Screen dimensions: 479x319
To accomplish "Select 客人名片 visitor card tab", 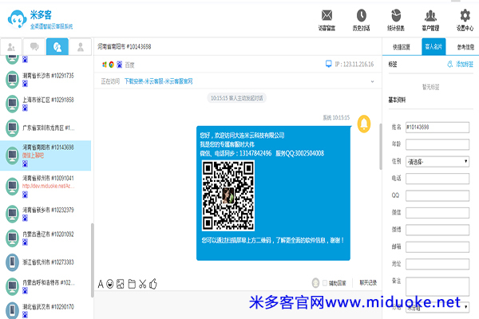I will click(x=433, y=47).
